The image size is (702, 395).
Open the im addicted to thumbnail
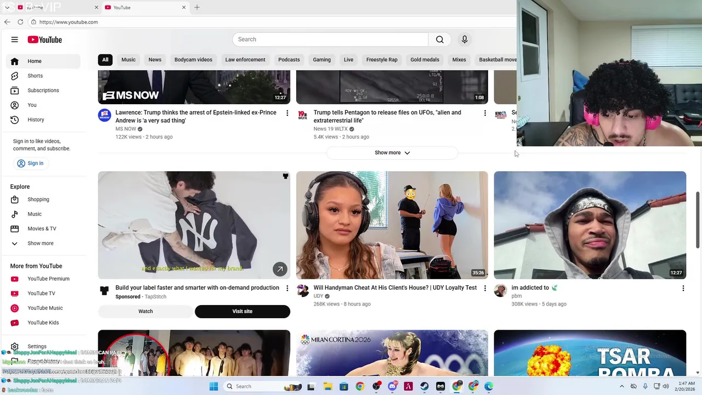click(590, 225)
